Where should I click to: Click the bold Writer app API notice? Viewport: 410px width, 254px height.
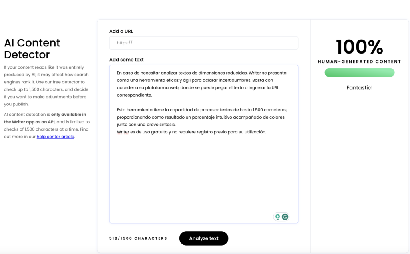pyautogui.click(x=45, y=118)
